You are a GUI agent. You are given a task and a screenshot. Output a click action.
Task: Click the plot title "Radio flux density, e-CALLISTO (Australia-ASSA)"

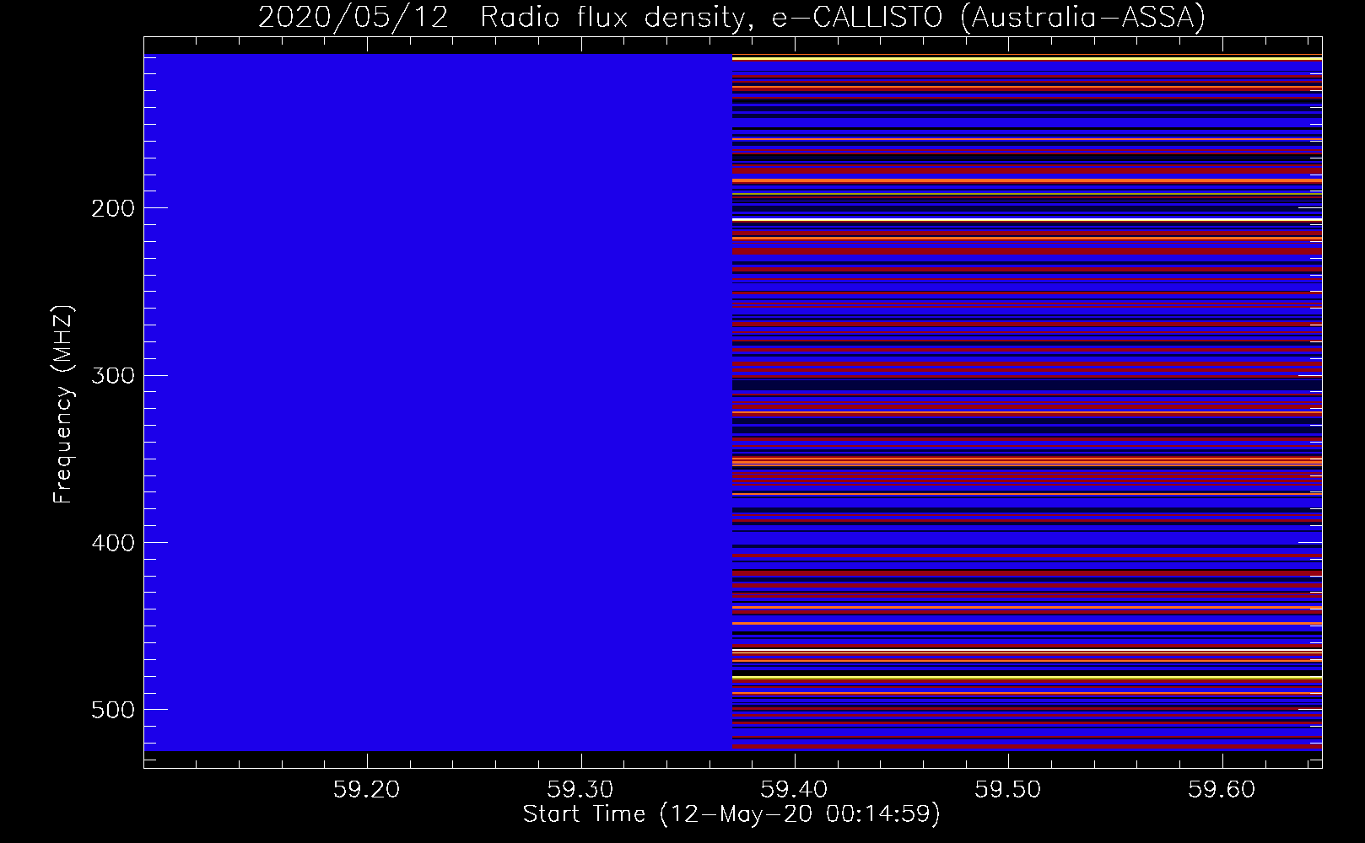point(842,18)
